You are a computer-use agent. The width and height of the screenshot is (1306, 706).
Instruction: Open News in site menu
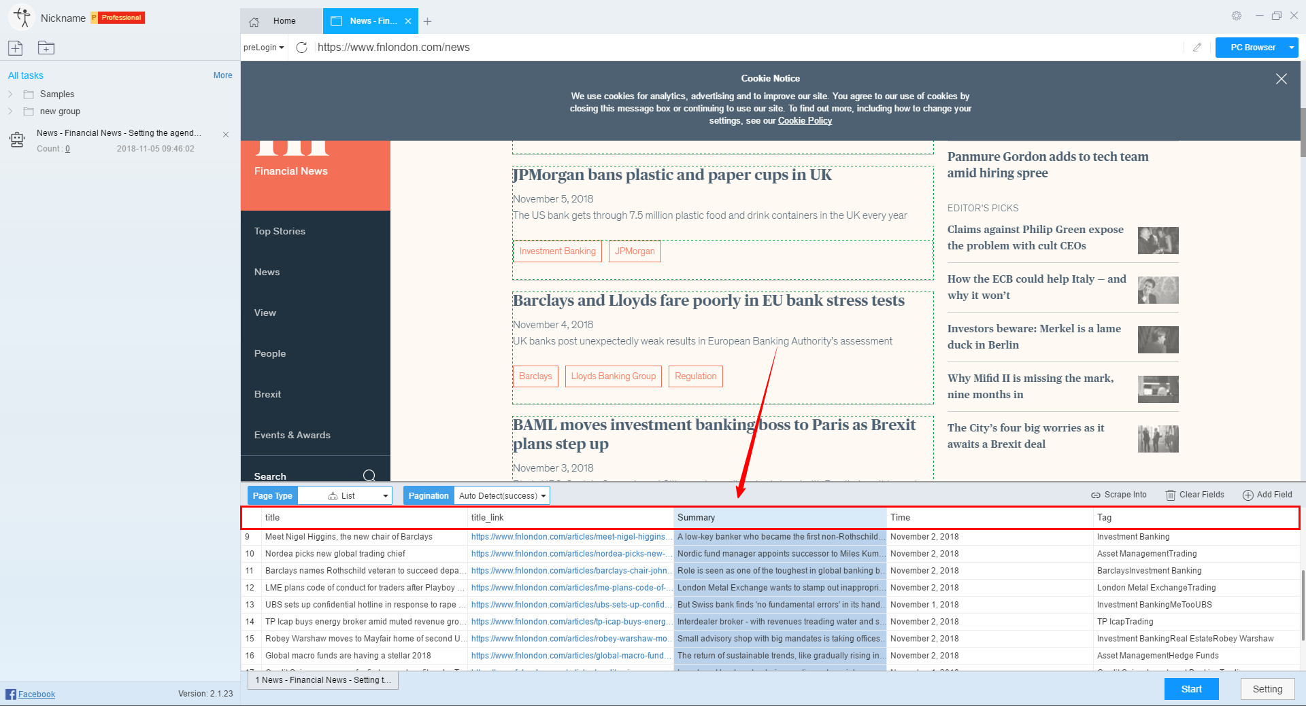267,272
